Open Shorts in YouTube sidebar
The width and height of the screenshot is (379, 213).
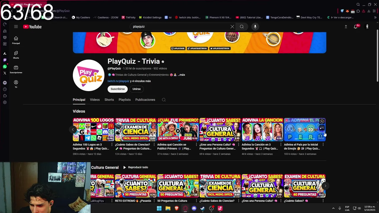point(16,55)
